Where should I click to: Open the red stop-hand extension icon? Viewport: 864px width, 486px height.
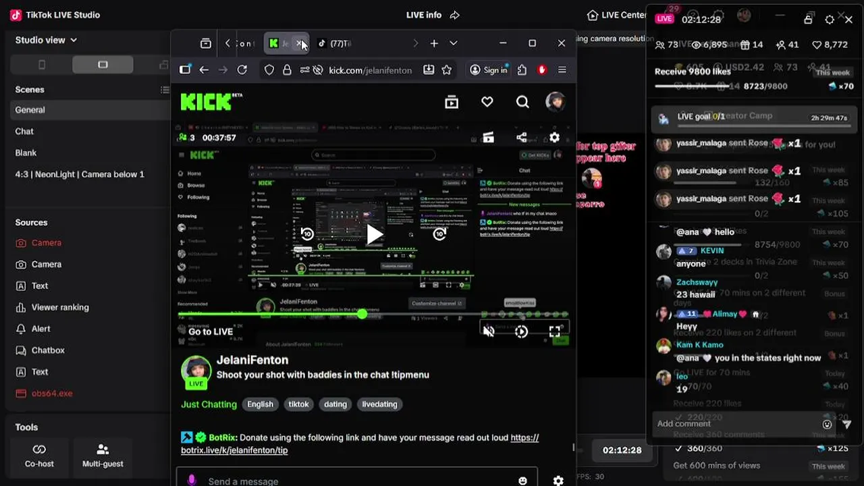tap(542, 70)
